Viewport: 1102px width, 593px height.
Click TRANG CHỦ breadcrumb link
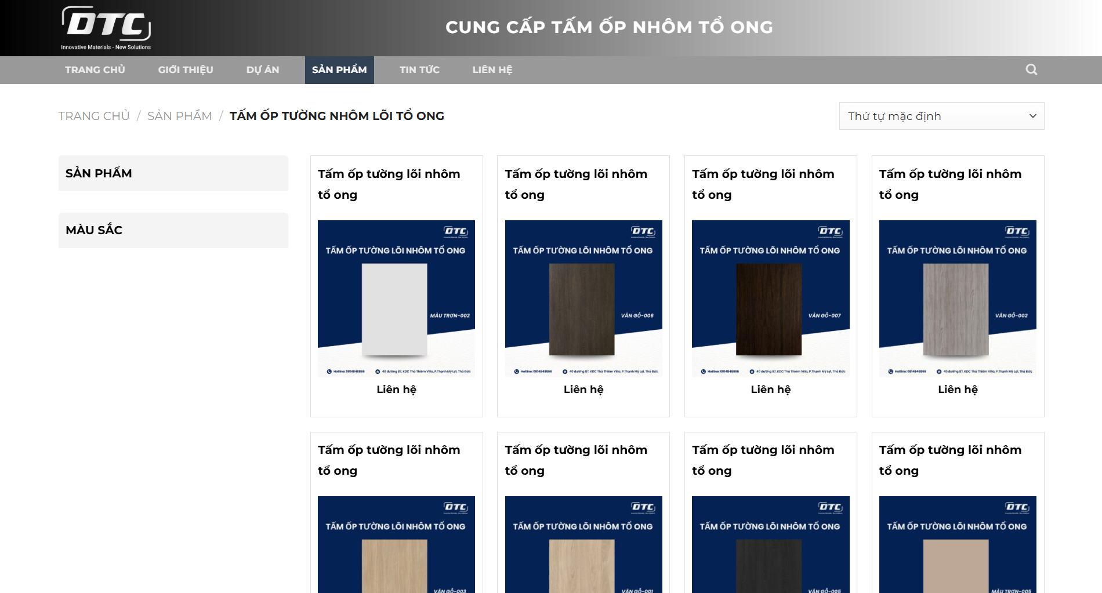pos(94,116)
